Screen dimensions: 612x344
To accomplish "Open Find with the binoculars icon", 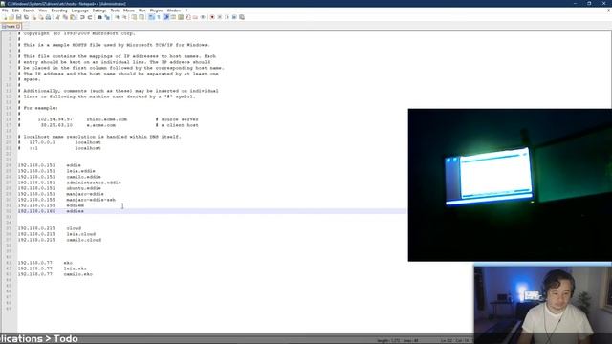I will pyautogui.click(x=99, y=17).
